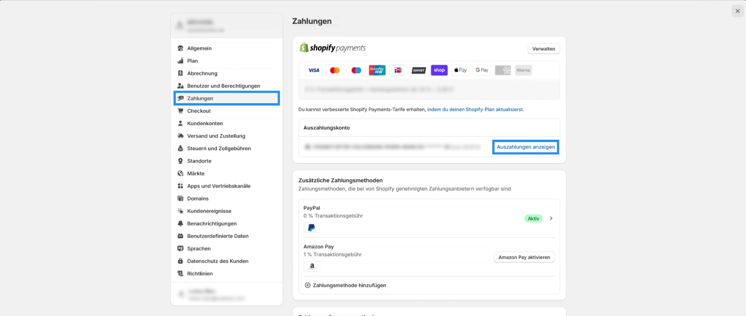
Task: Click the green Aktiv badge
Action: pyautogui.click(x=533, y=219)
